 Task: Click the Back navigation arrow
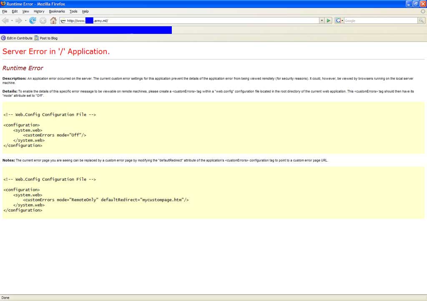click(x=5, y=20)
